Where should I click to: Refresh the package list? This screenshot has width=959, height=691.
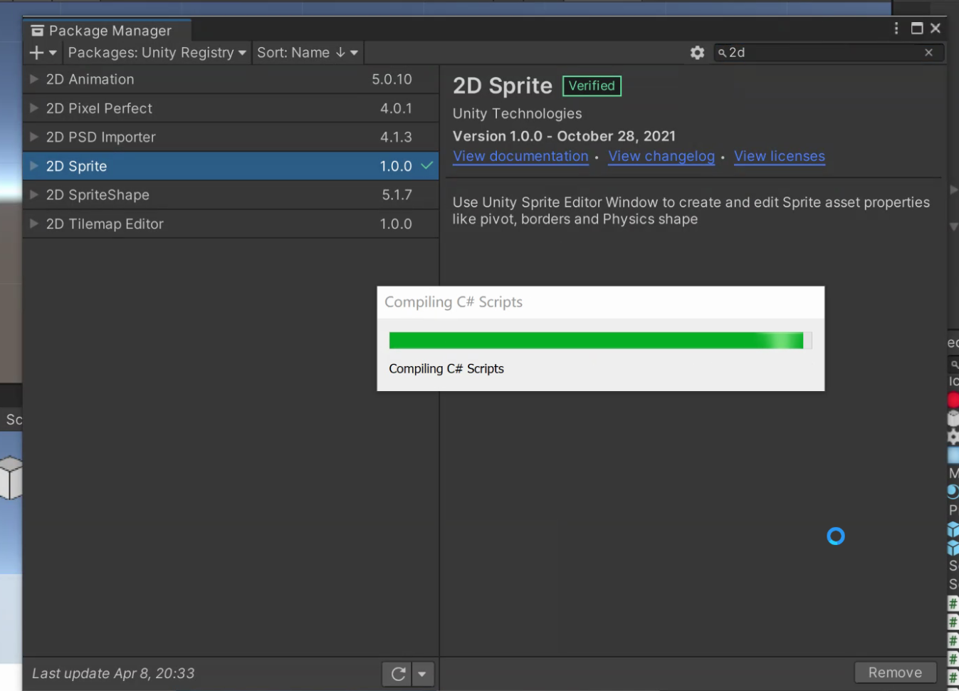point(398,673)
